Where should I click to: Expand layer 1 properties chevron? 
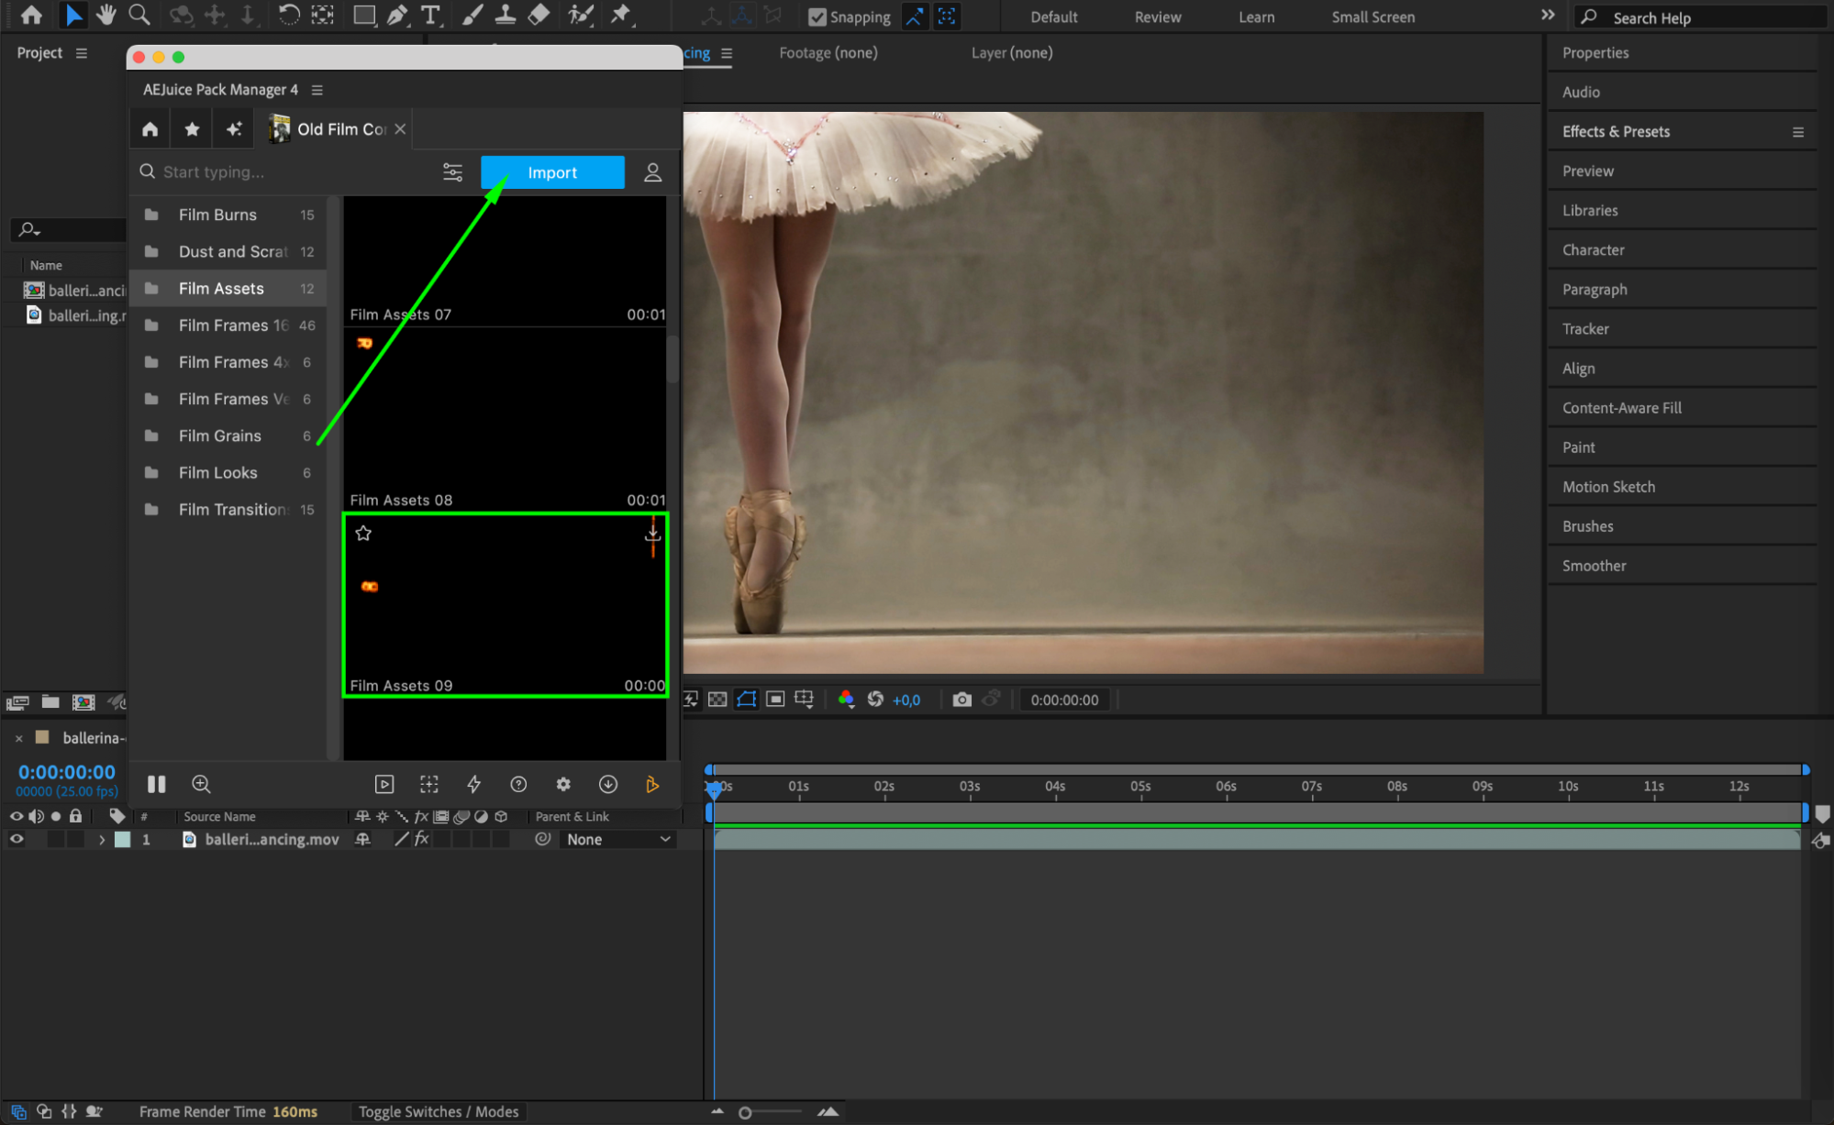tap(102, 839)
